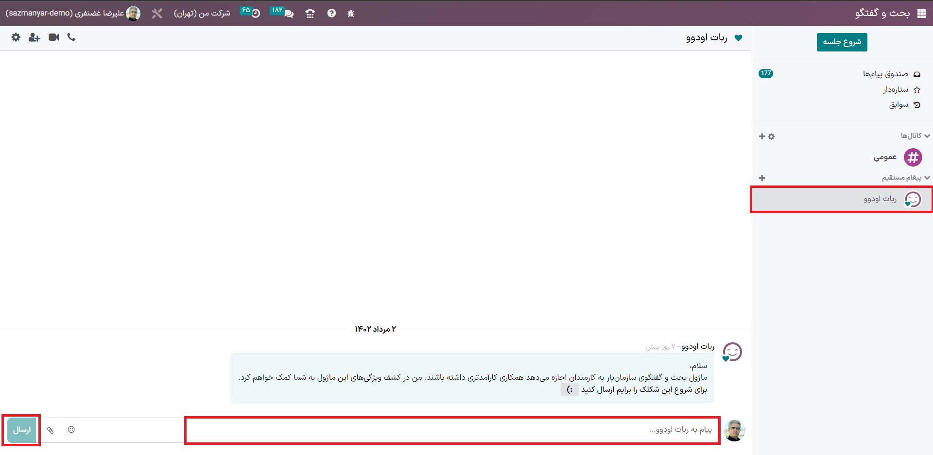Select ربات اودوو in direct messages
Image resolution: width=933 pixels, height=455 pixels.
[842, 199]
